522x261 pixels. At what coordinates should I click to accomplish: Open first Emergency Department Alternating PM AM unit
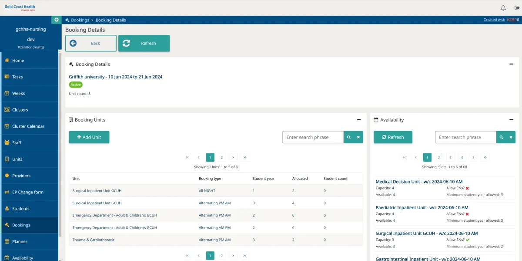pos(115,215)
